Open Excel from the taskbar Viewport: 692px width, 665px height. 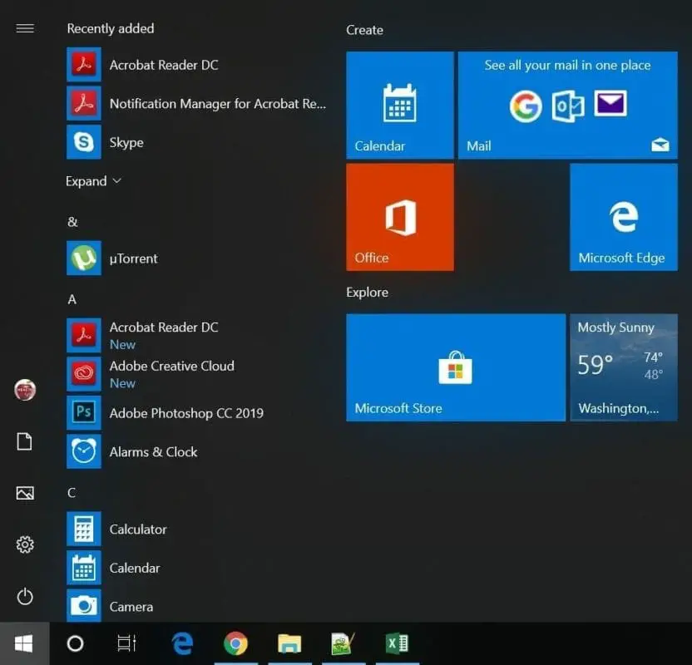[x=398, y=643]
